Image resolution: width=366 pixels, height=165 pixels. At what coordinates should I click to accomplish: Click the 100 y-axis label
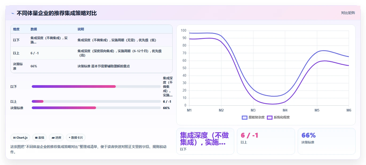coord(184,31)
